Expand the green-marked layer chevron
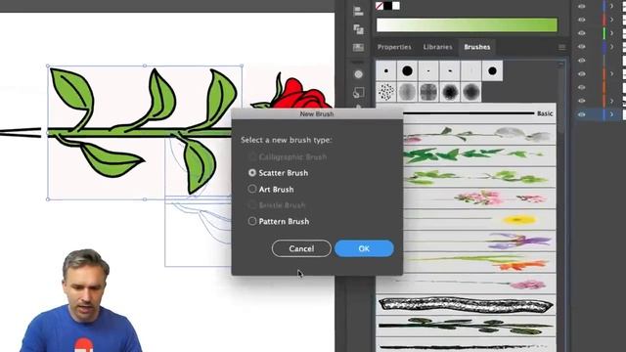This screenshot has width=626, height=352. pos(611,33)
